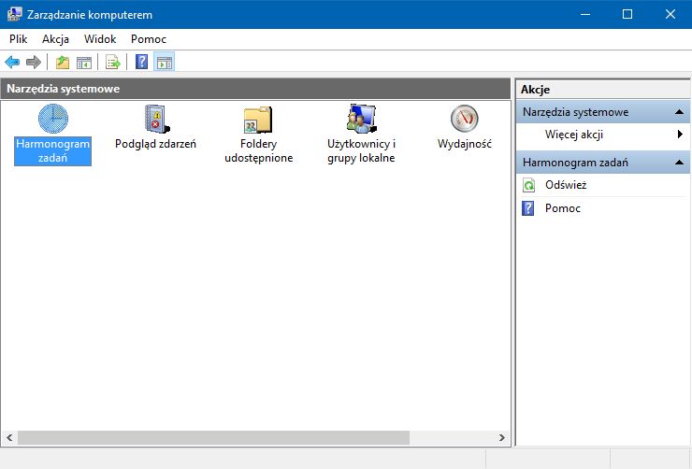Click the green refresh icon beside Odśwież
This screenshot has width=692, height=469.
click(x=528, y=185)
